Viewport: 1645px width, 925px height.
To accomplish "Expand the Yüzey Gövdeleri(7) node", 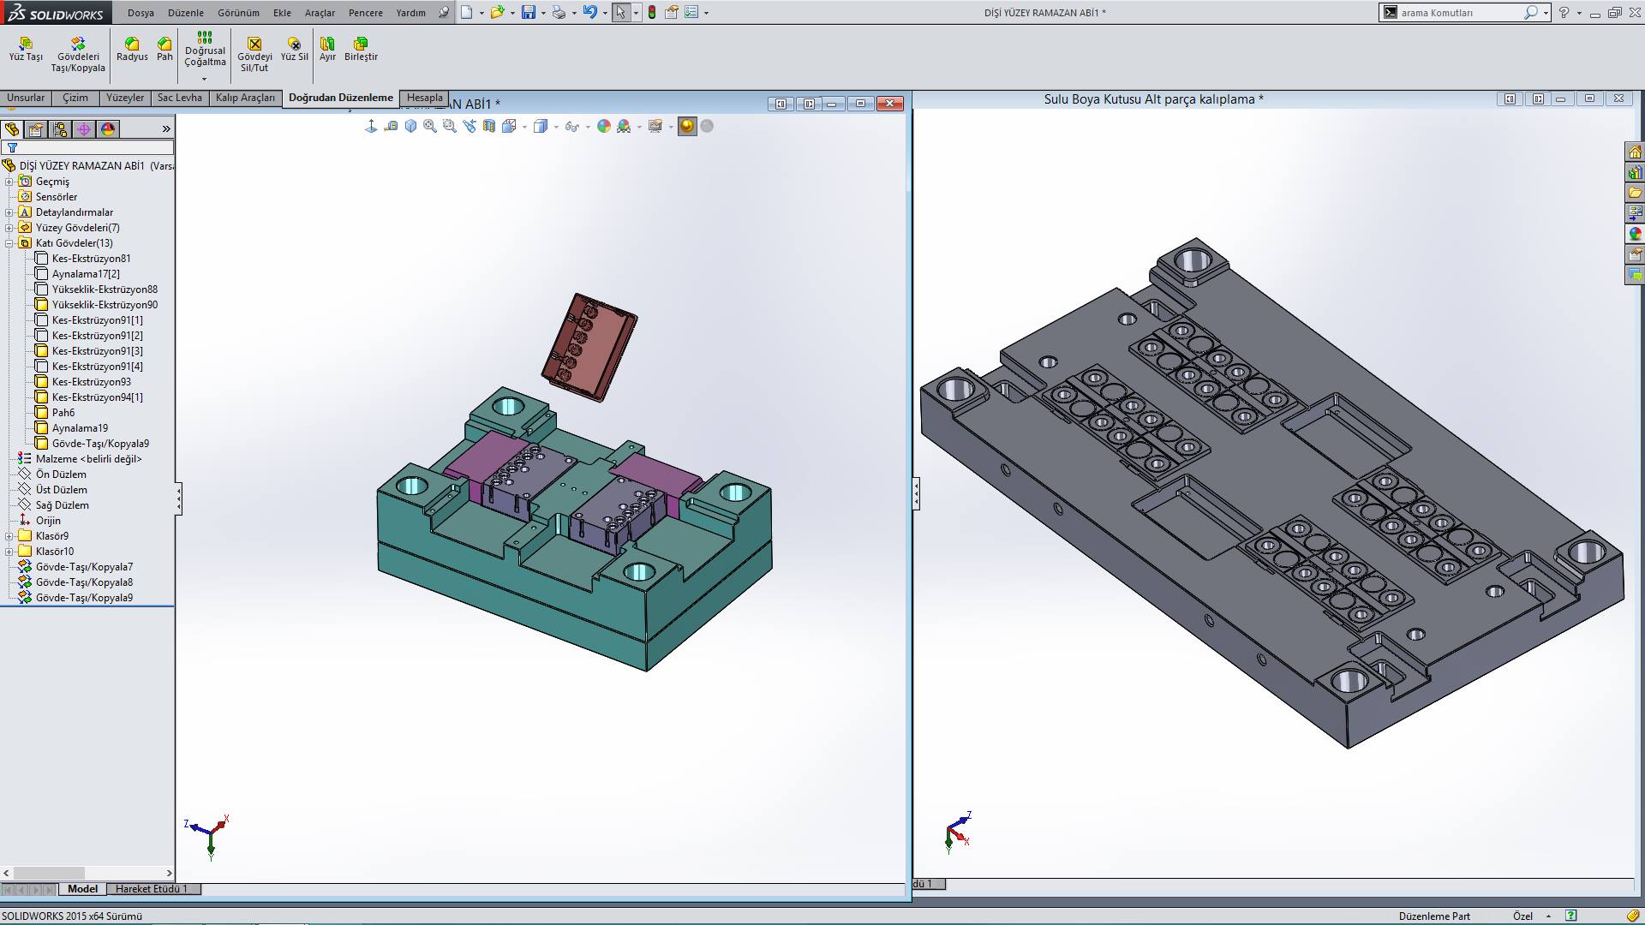I will (9, 228).
